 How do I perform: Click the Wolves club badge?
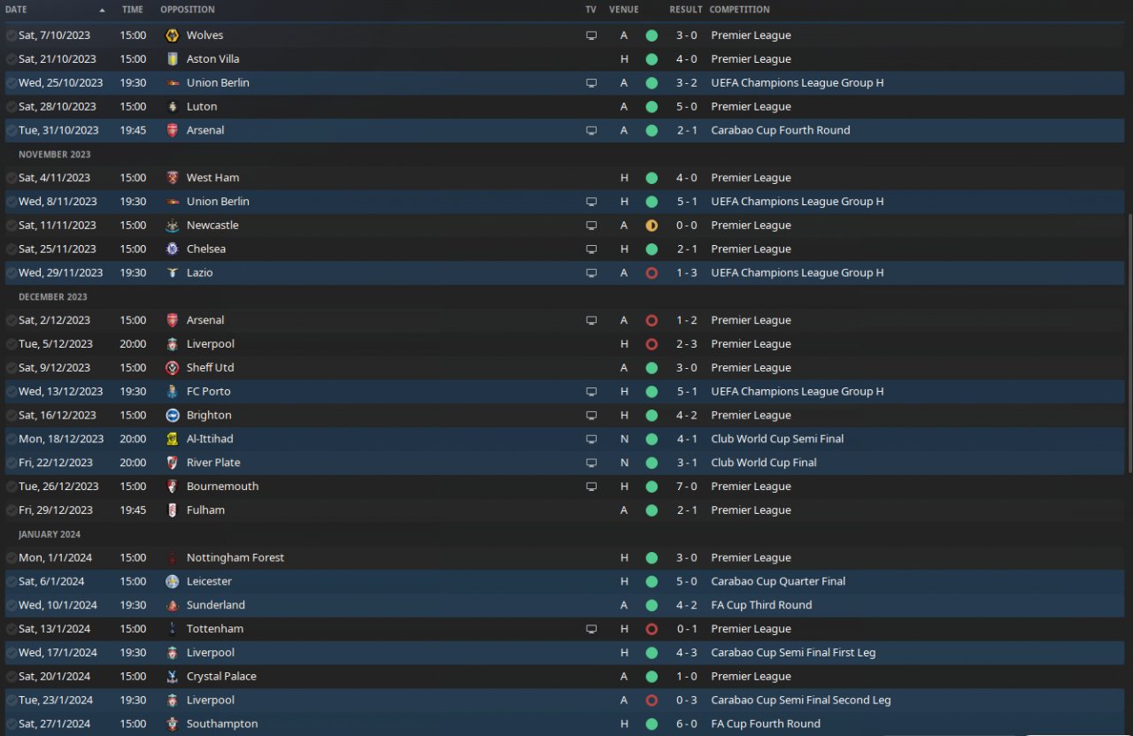(172, 35)
